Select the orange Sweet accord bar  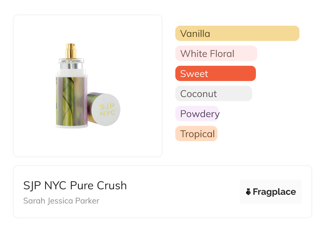pyautogui.click(x=215, y=74)
